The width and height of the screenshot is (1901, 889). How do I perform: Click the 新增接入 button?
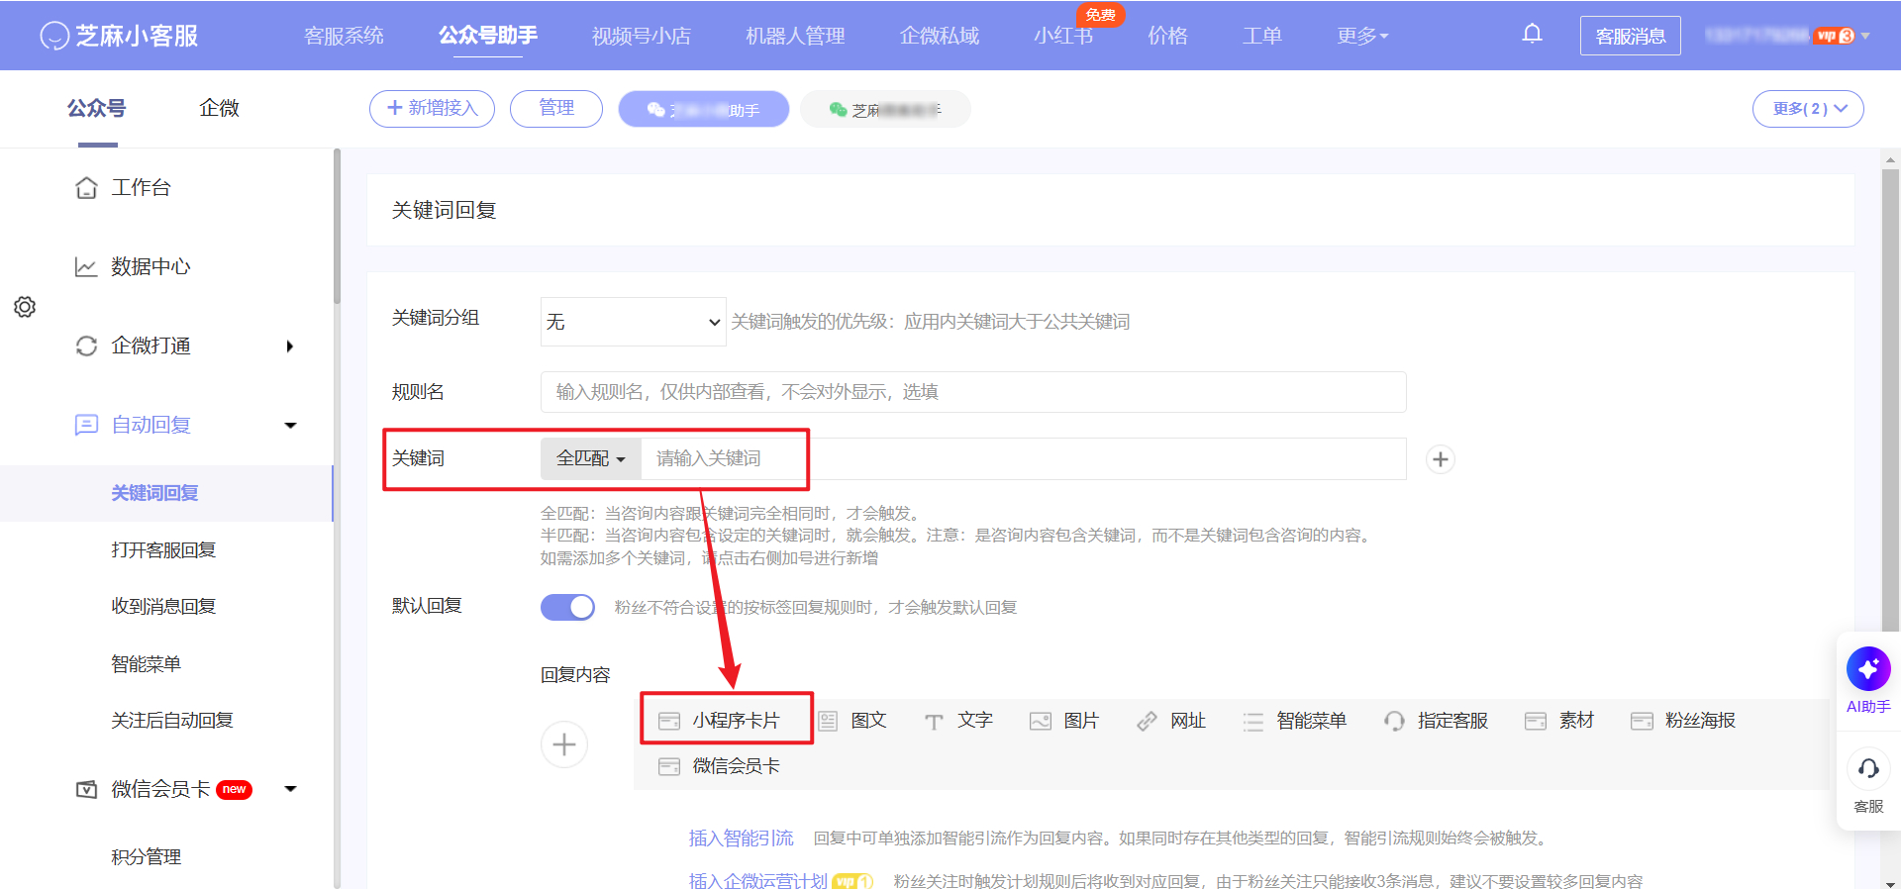432,109
